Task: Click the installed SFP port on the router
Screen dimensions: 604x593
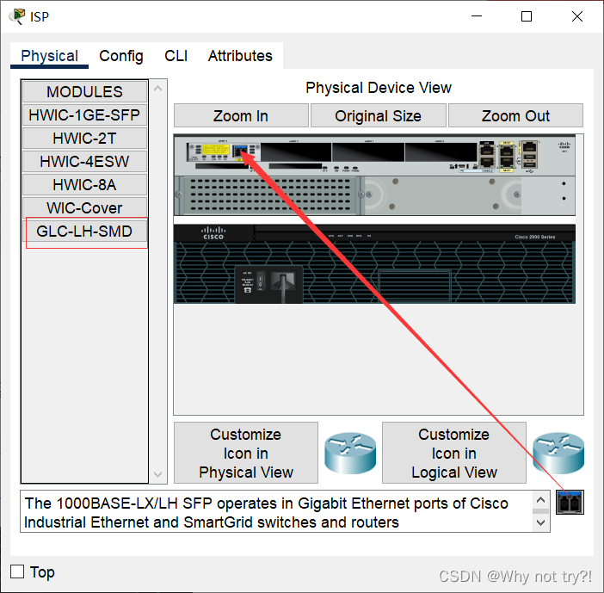Action: (240, 151)
